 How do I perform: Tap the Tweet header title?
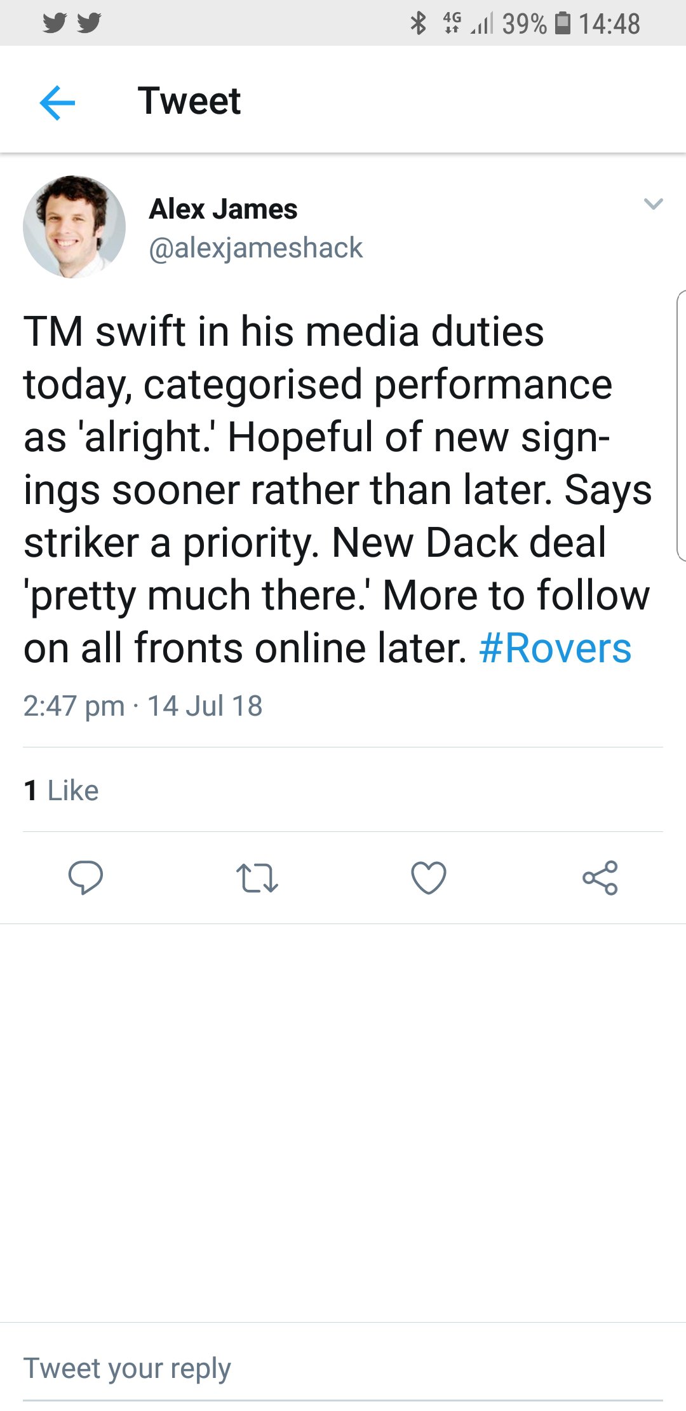point(189,100)
